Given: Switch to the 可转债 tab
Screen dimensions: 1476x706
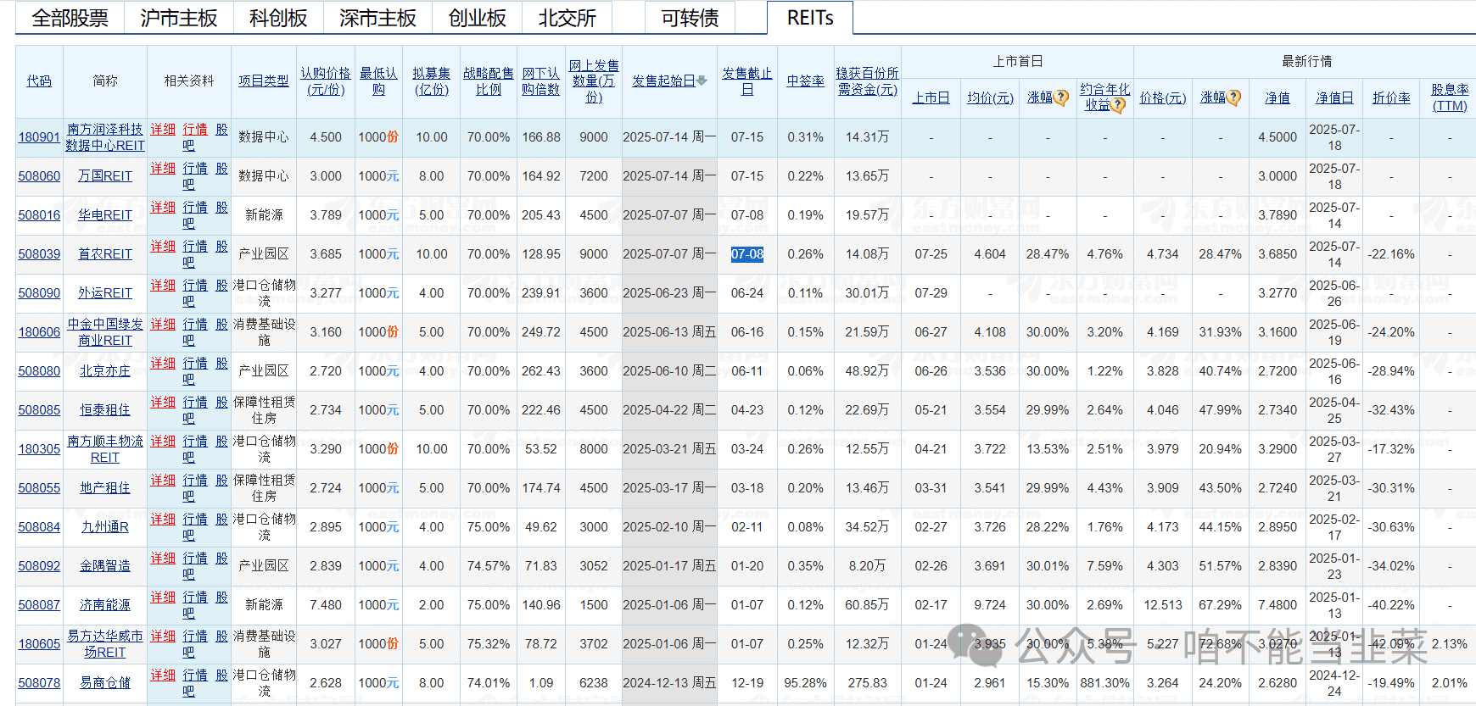Looking at the screenshot, I should (690, 18).
